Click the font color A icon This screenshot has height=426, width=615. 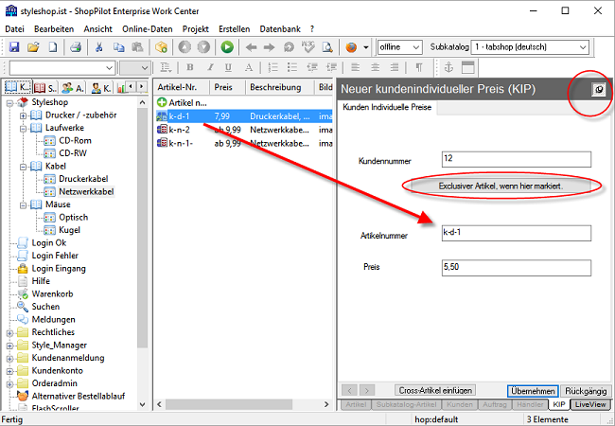(248, 67)
